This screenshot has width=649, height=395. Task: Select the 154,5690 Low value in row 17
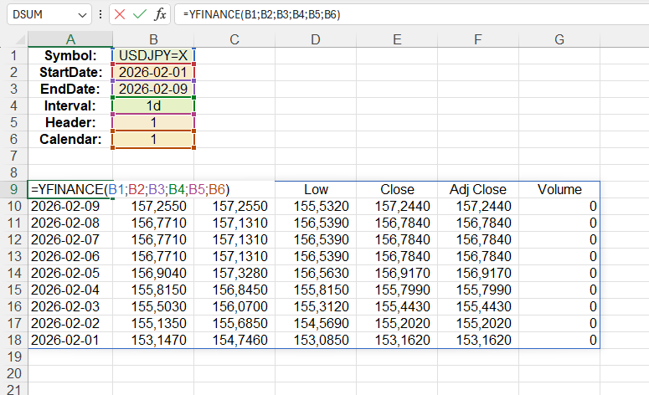click(316, 323)
